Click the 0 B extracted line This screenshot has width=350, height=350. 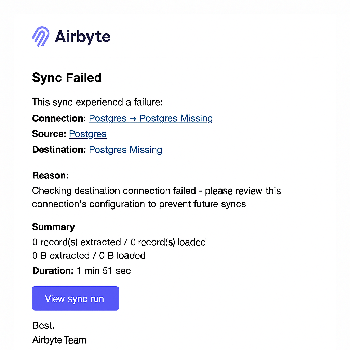click(x=89, y=255)
